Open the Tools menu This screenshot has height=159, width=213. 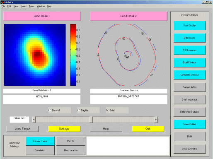pos(31,6)
